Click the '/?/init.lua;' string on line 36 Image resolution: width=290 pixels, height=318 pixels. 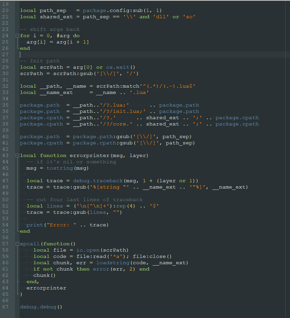123,111
